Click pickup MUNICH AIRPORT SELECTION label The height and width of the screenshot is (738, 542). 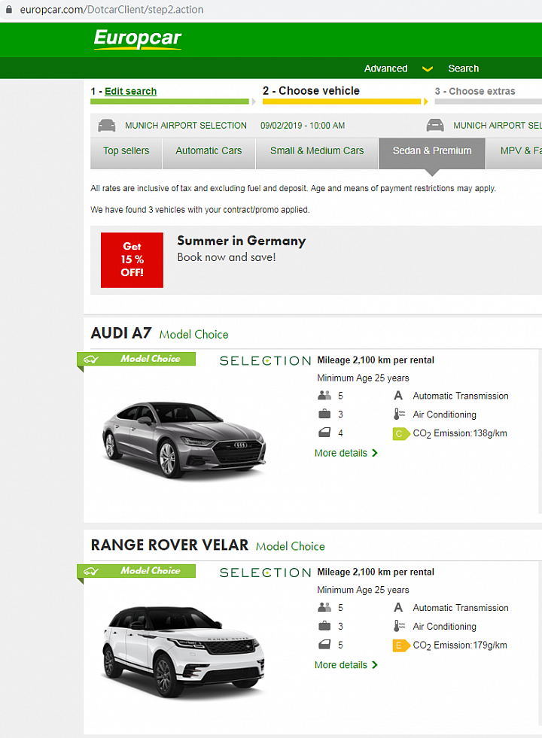[185, 126]
